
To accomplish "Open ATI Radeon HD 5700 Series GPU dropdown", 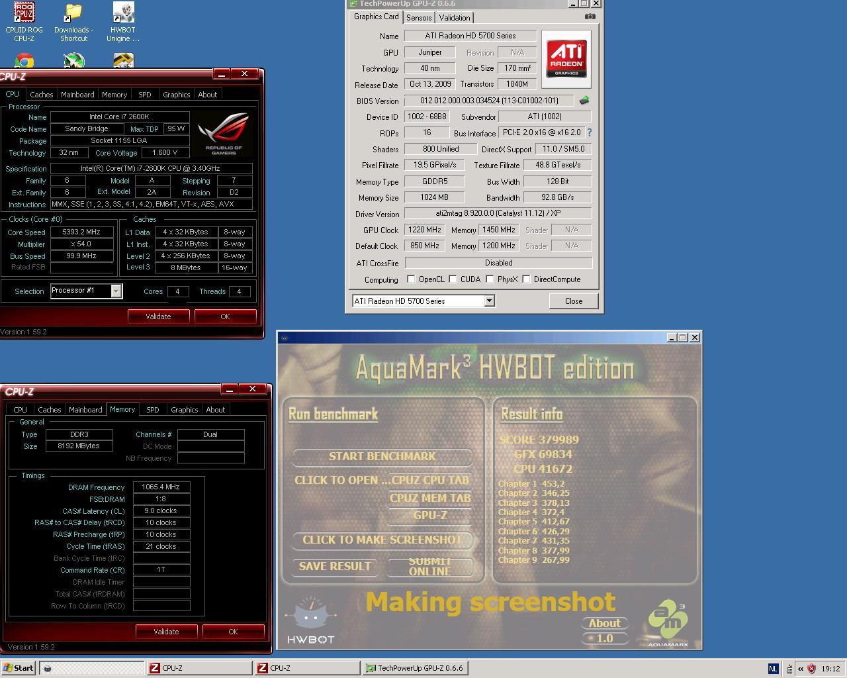I will tap(489, 301).
